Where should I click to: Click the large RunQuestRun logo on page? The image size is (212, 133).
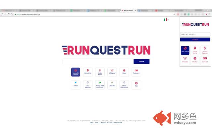106,50
